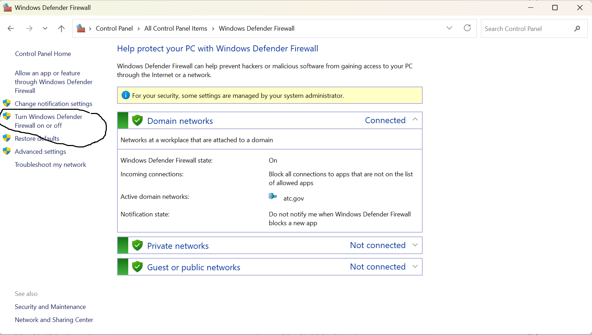The height and width of the screenshot is (335, 592).
Task: Expand chevron after All Control Panel Items
Action: tap(213, 29)
